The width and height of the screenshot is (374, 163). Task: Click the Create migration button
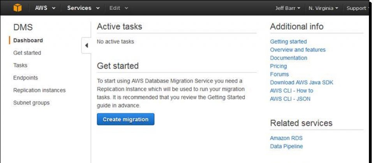[125, 120]
